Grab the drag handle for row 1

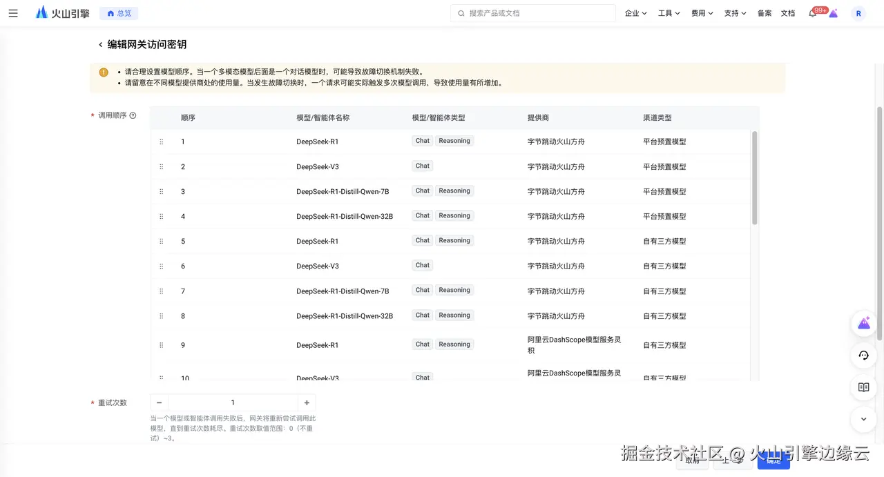[162, 142]
